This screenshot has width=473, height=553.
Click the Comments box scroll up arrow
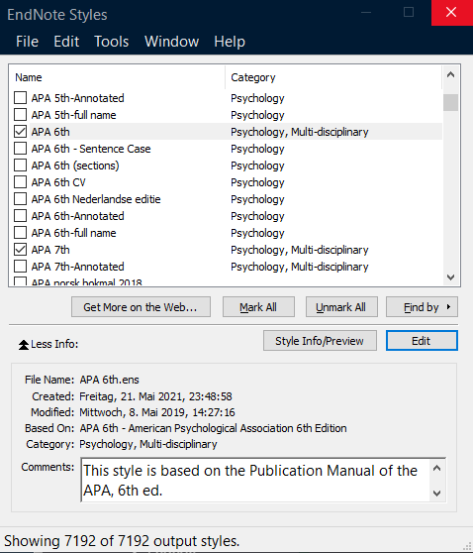tap(436, 468)
